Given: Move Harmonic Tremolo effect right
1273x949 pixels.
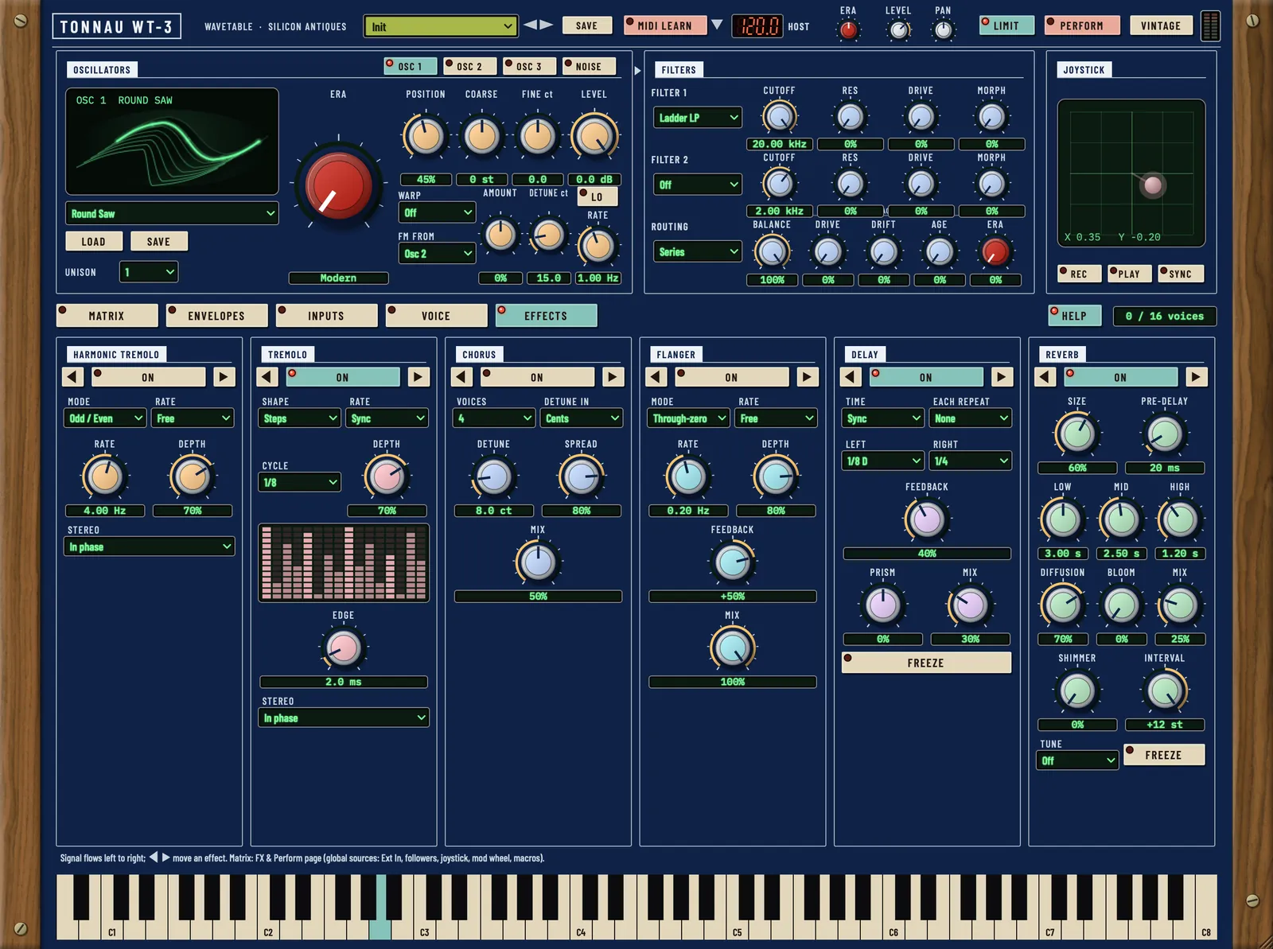Looking at the screenshot, I should (224, 377).
